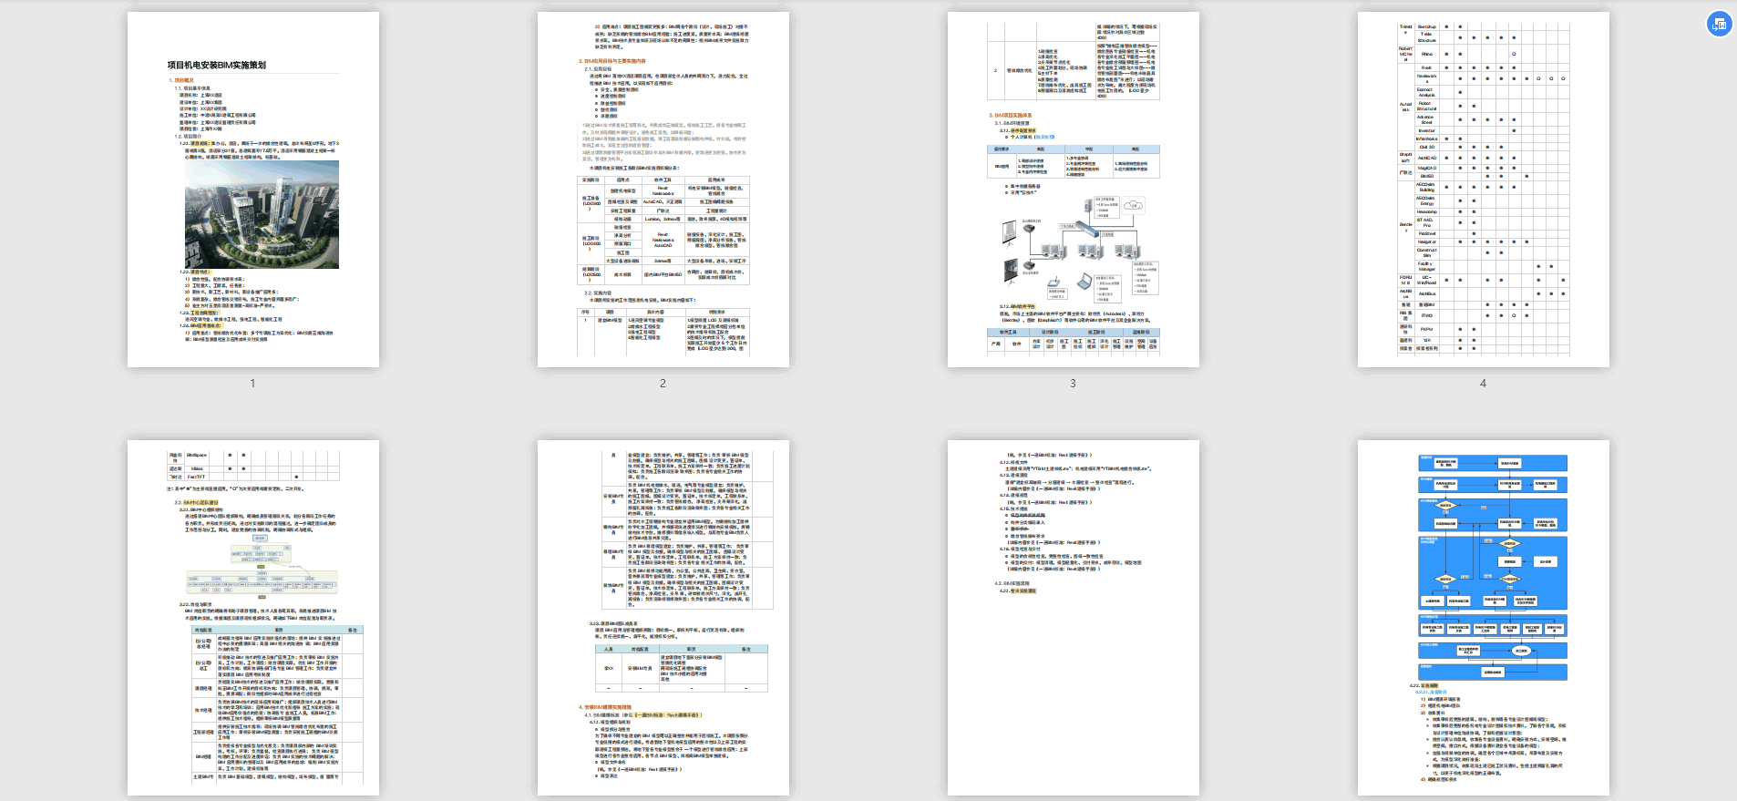This screenshot has height=801, width=1737.
Task: Open the page 1 thumbnail with building photo
Action: tap(253, 190)
